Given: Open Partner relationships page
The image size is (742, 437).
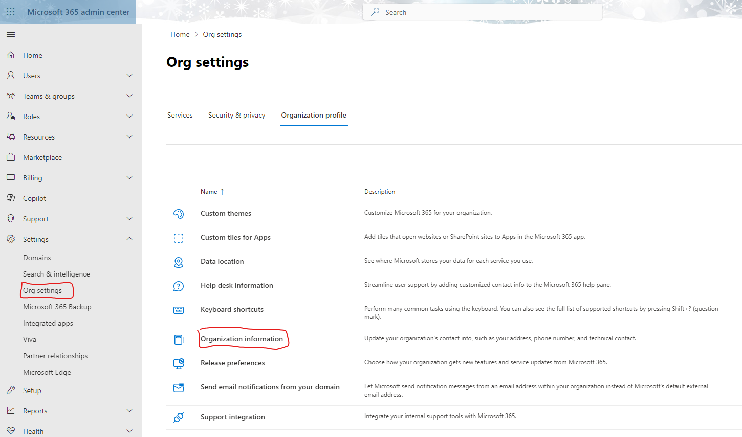Looking at the screenshot, I should [x=55, y=356].
